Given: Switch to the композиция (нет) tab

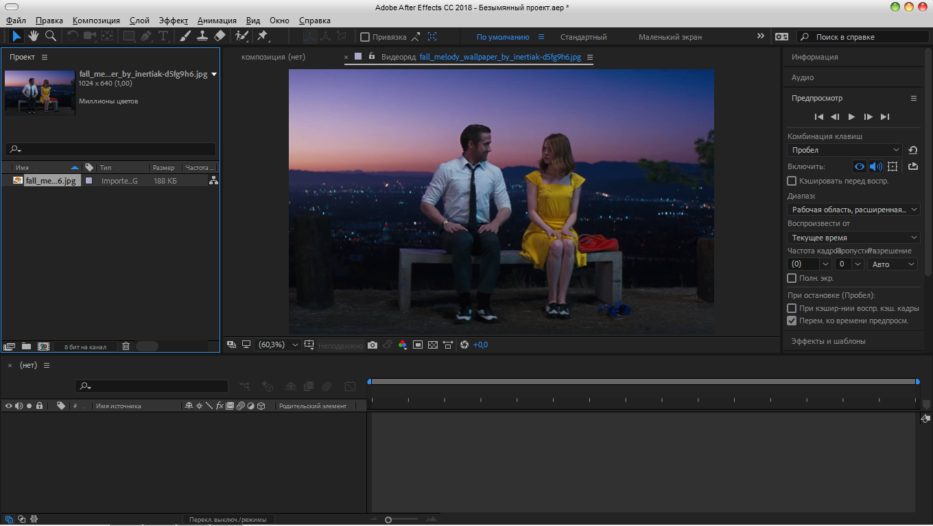Looking at the screenshot, I should tap(273, 57).
